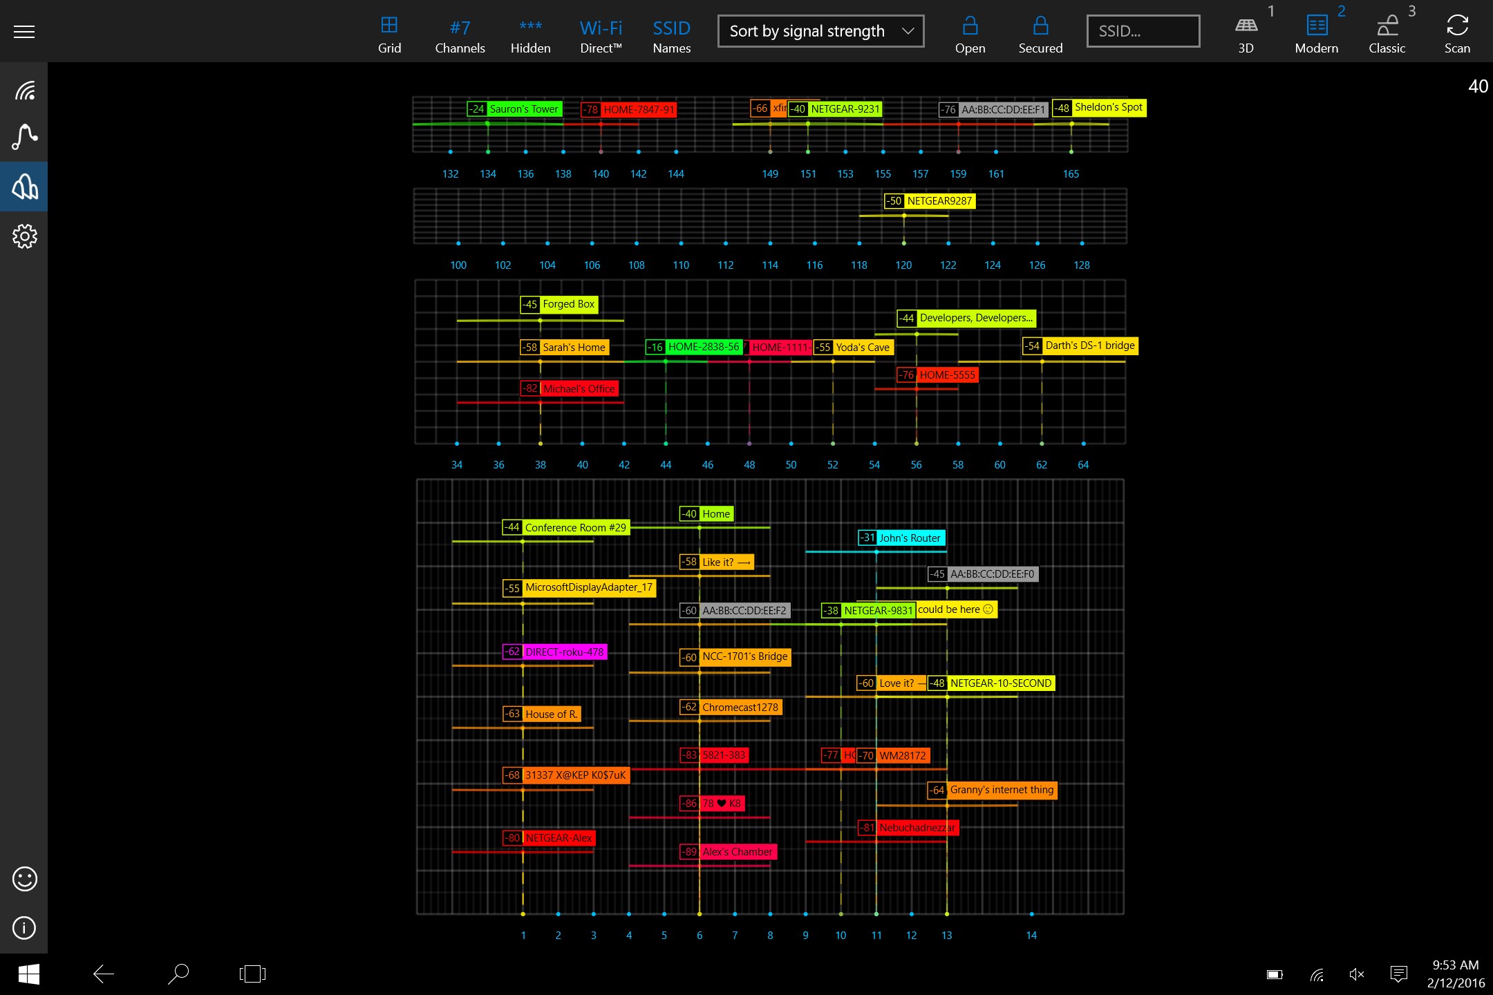Toggle SSID Names display

pyautogui.click(x=671, y=33)
